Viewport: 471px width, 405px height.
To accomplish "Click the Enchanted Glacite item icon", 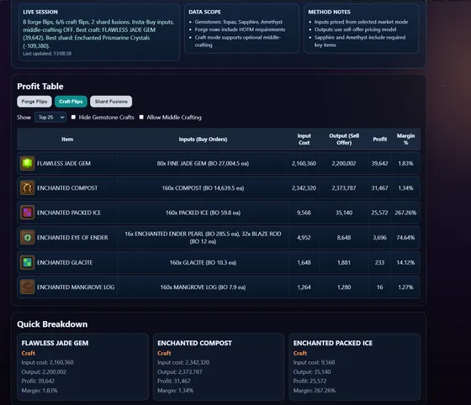I will pyautogui.click(x=27, y=262).
